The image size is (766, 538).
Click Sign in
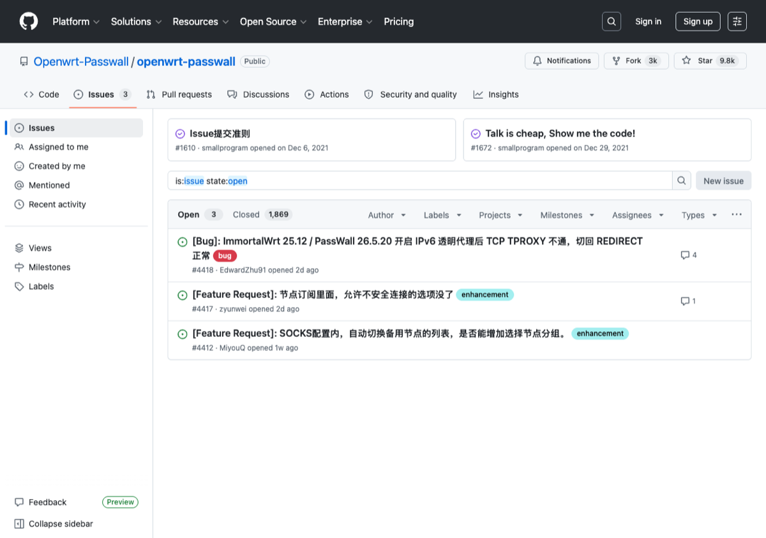[648, 22]
